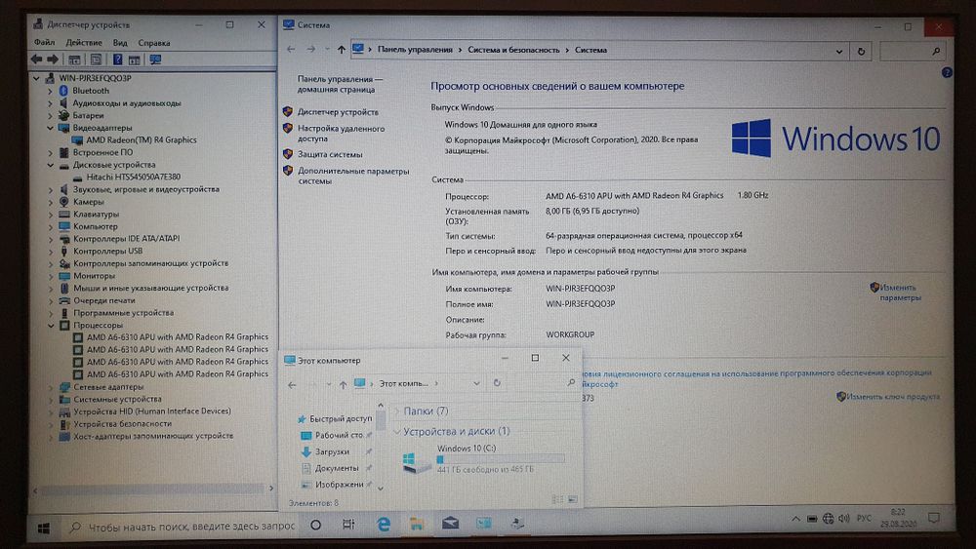Open the Windows Start menu

44,528
